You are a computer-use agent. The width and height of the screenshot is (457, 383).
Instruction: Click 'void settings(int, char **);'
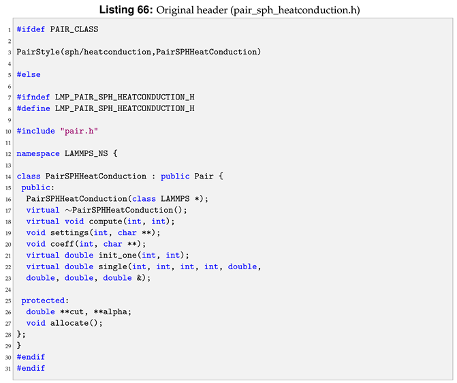click(93, 233)
